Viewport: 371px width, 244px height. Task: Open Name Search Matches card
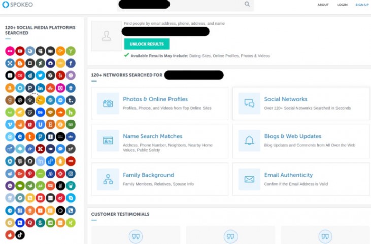[160, 141]
